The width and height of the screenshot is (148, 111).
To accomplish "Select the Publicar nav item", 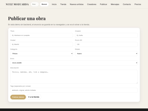I will point(104,4).
